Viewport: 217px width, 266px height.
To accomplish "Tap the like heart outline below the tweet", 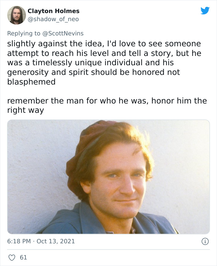I will (x=12, y=257).
